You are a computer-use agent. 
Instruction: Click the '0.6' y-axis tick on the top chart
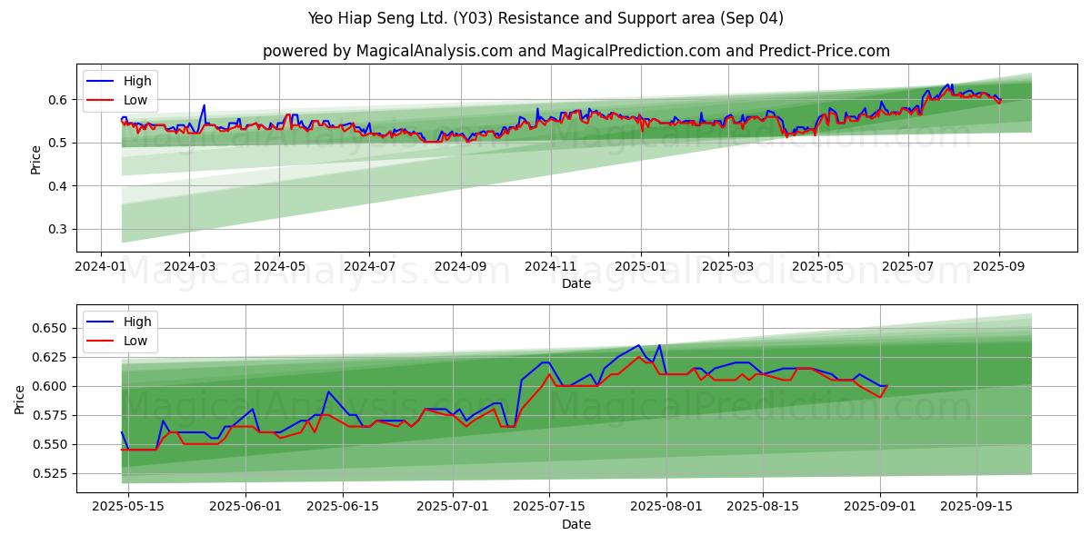coord(59,100)
